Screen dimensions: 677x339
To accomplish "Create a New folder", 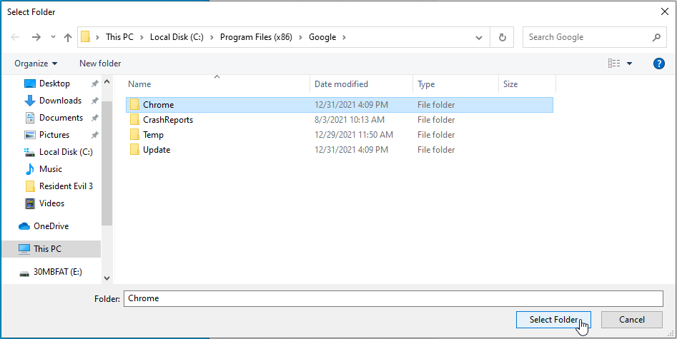I will click(100, 64).
